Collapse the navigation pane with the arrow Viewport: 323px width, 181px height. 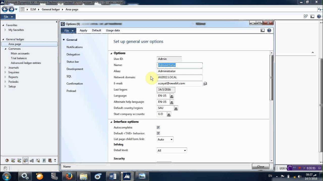57,22
